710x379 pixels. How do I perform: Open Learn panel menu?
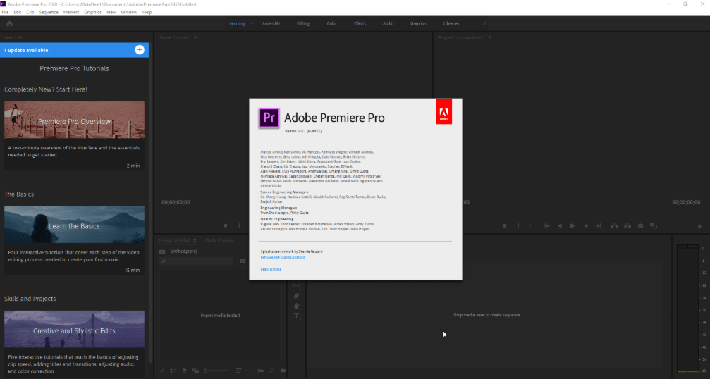[x=20, y=37]
